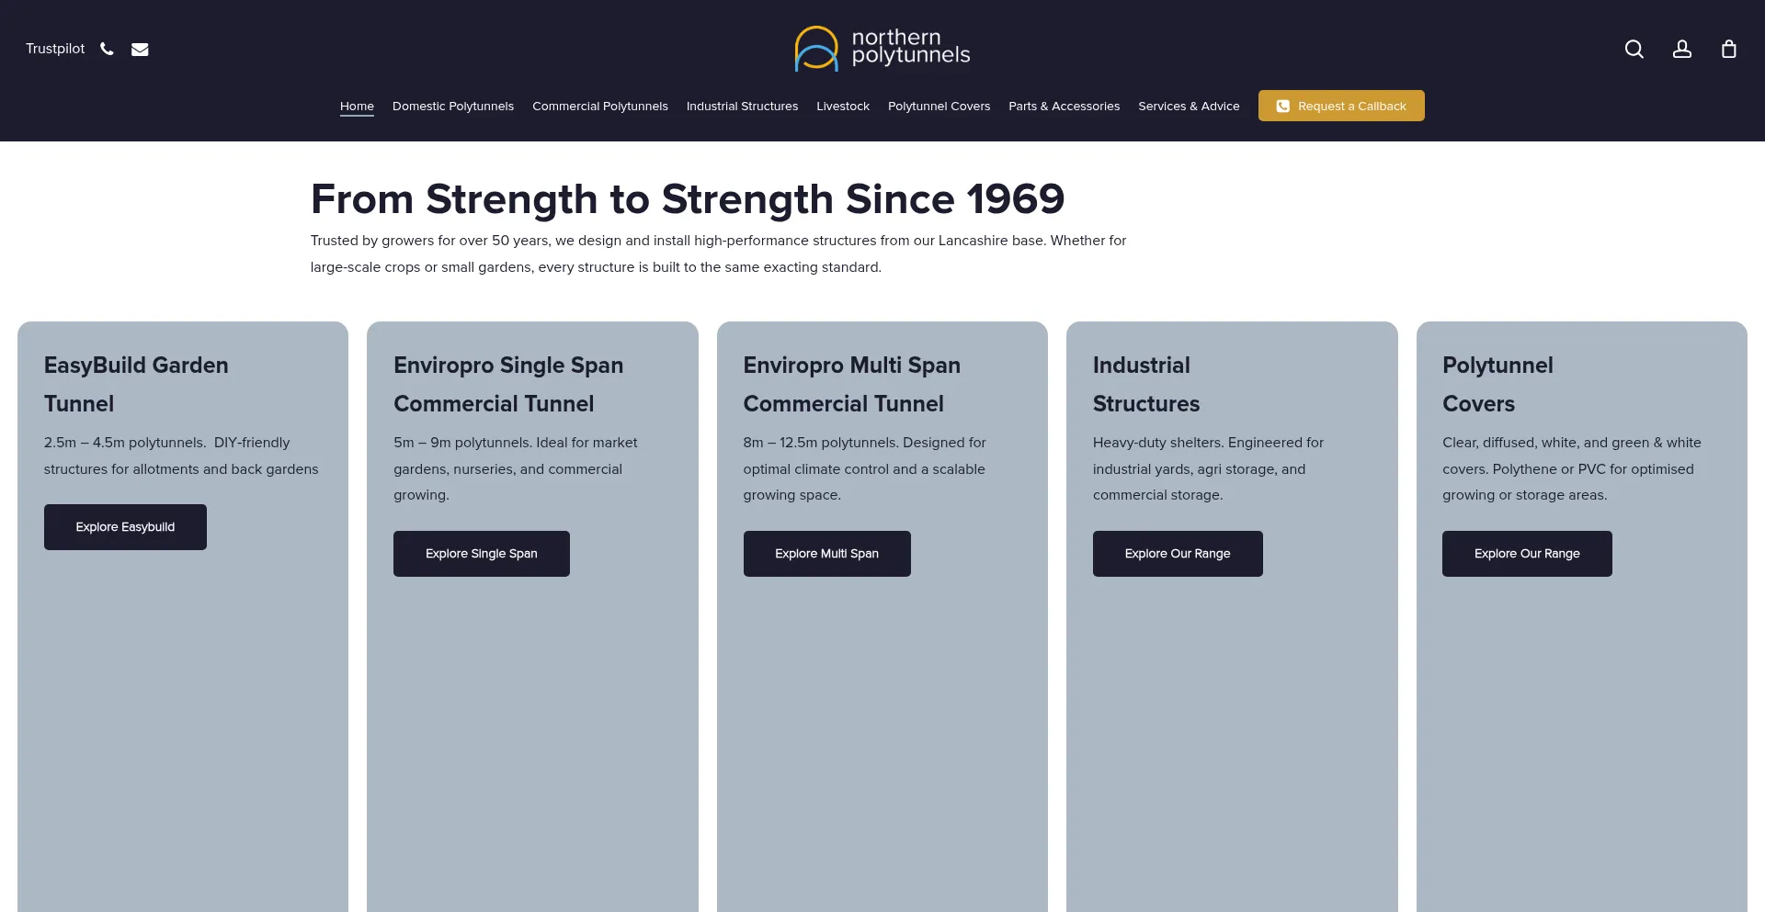Viewport: 1765px width, 912px height.
Task: Open the search magnifier icon
Action: (1634, 49)
